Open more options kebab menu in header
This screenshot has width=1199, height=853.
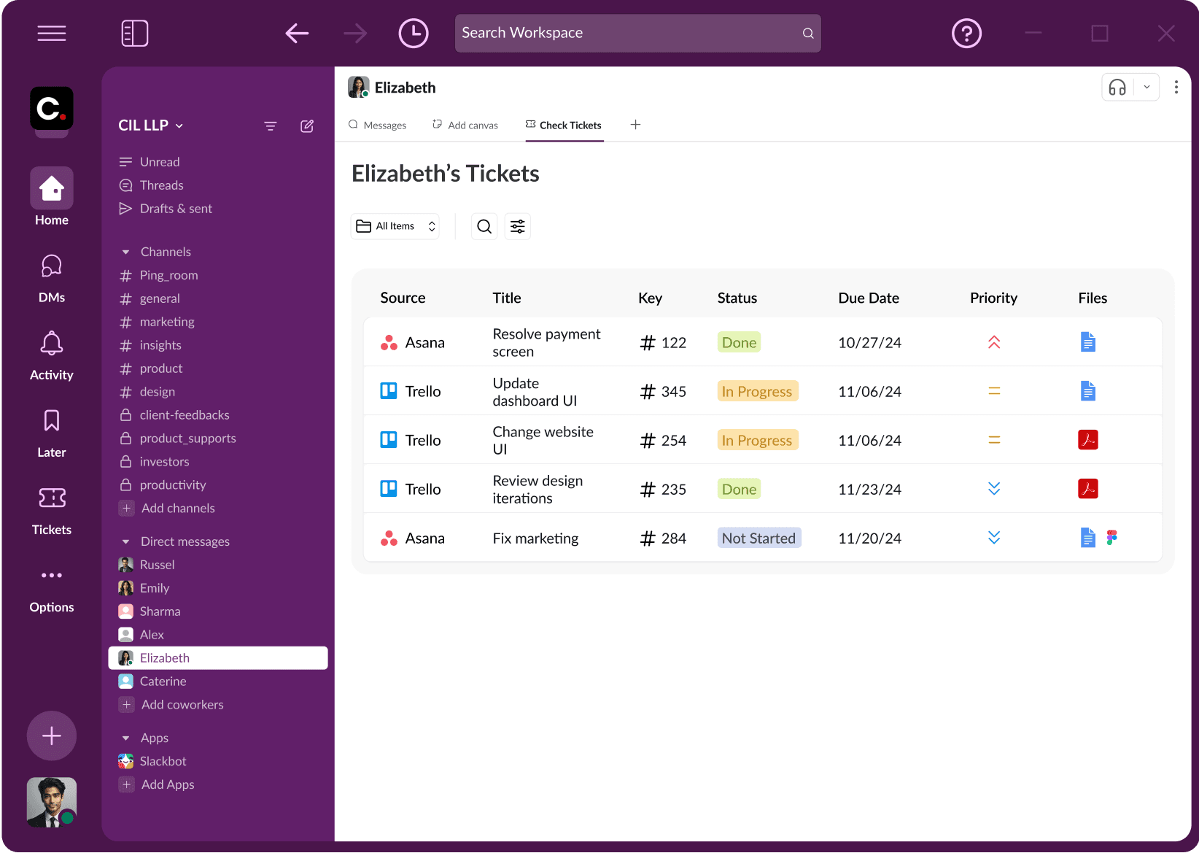click(x=1176, y=88)
